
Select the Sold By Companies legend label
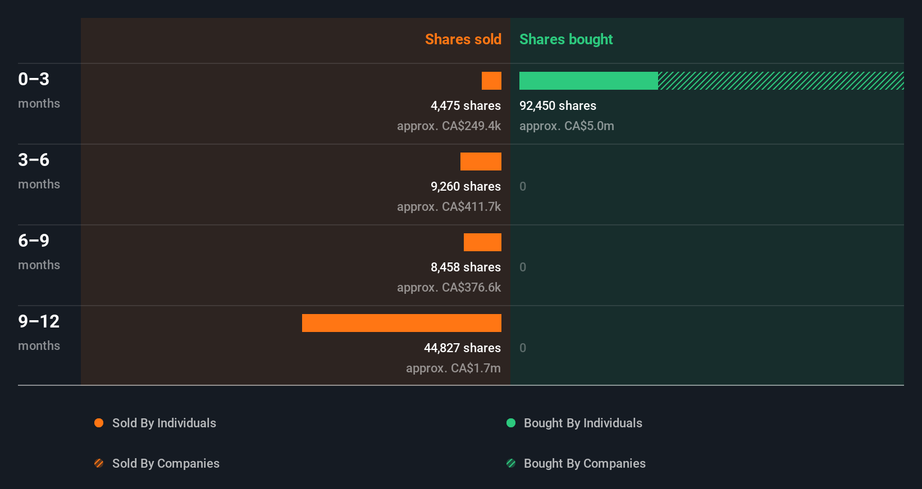(x=166, y=463)
